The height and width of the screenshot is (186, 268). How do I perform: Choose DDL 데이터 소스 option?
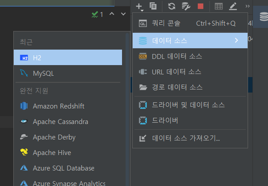190,56
